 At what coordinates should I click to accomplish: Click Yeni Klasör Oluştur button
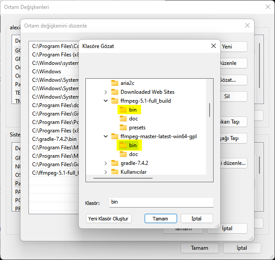click(108, 219)
